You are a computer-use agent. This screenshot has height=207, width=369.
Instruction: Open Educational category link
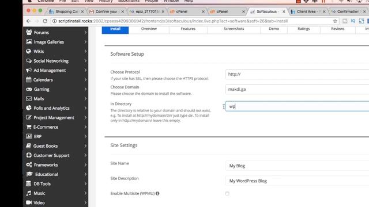[47, 174]
